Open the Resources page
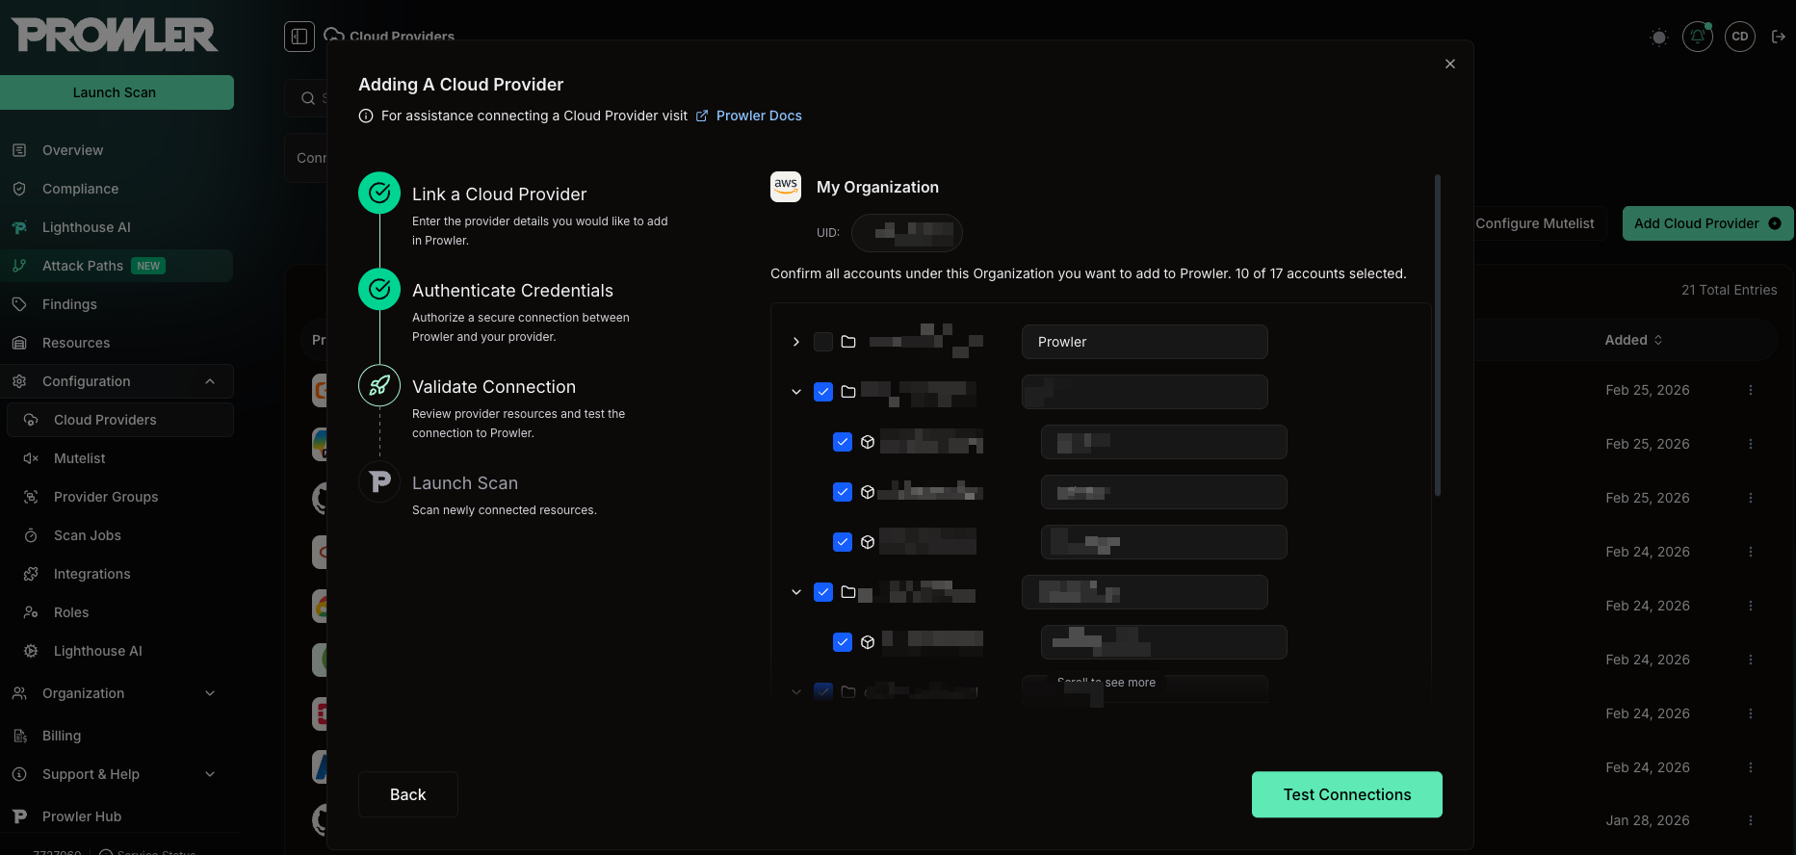 [76, 343]
